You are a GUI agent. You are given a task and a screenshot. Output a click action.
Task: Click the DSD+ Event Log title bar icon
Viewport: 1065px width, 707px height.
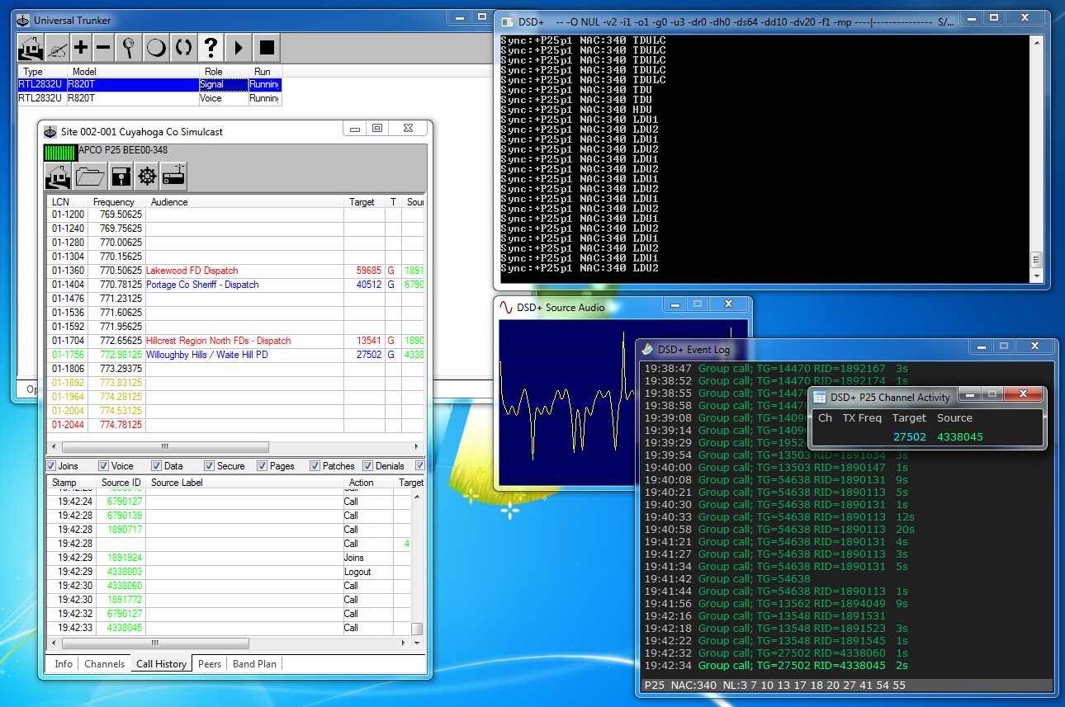pyautogui.click(x=648, y=349)
